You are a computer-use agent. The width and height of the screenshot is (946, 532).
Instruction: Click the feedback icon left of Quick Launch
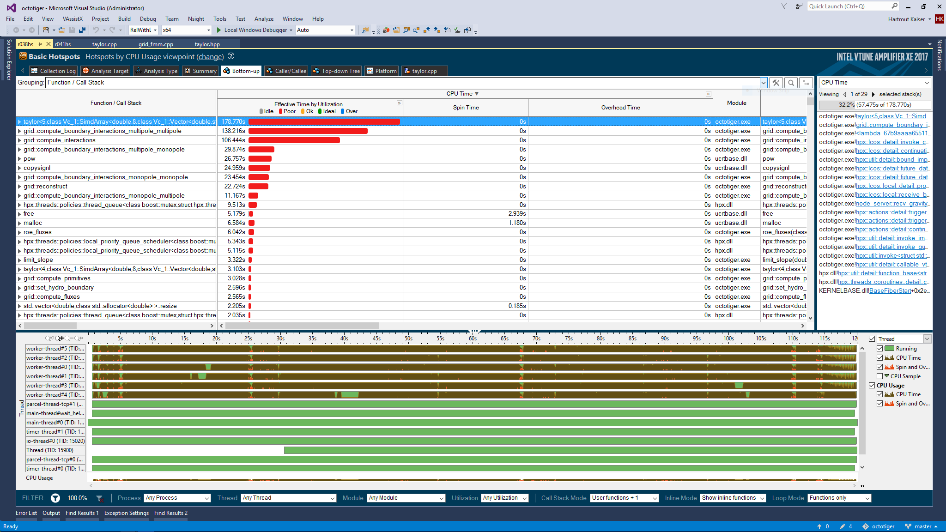click(799, 6)
